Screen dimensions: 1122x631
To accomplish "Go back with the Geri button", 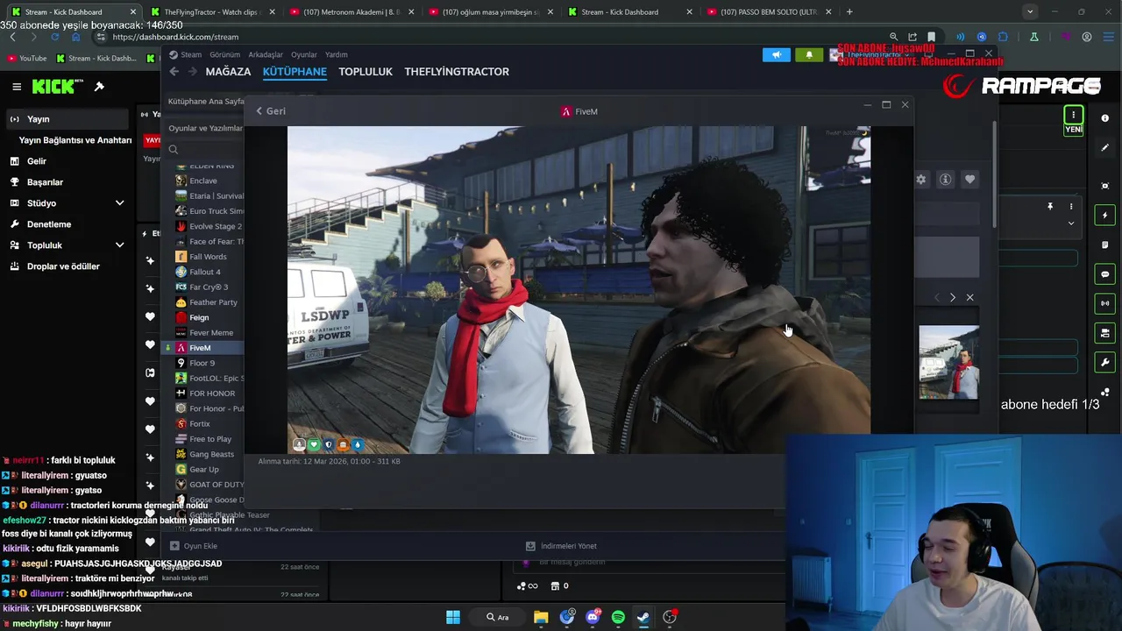I will tap(271, 111).
